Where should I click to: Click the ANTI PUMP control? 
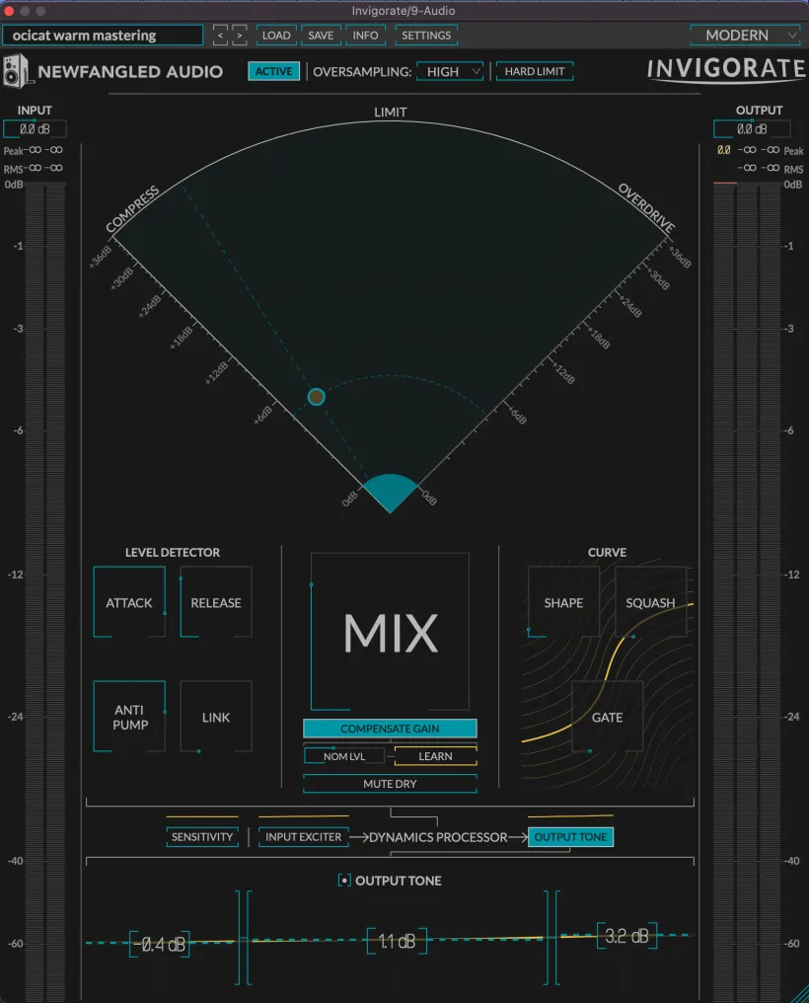(129, 717)
